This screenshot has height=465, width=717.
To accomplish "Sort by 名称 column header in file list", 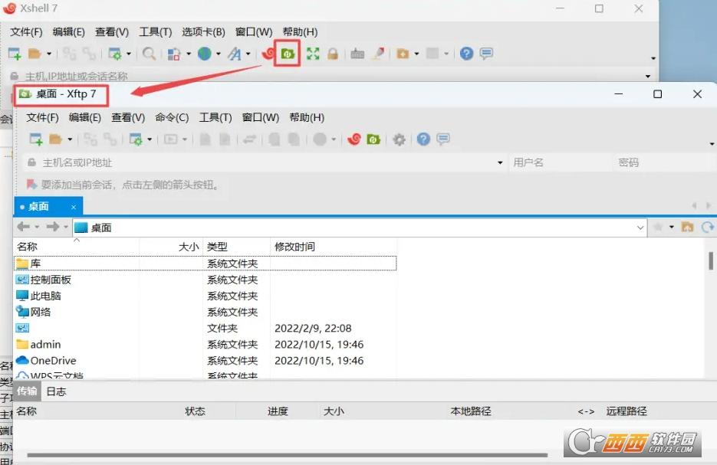I will 77,247.
